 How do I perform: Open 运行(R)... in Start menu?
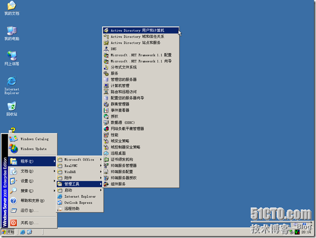click(x=32, y=210)
